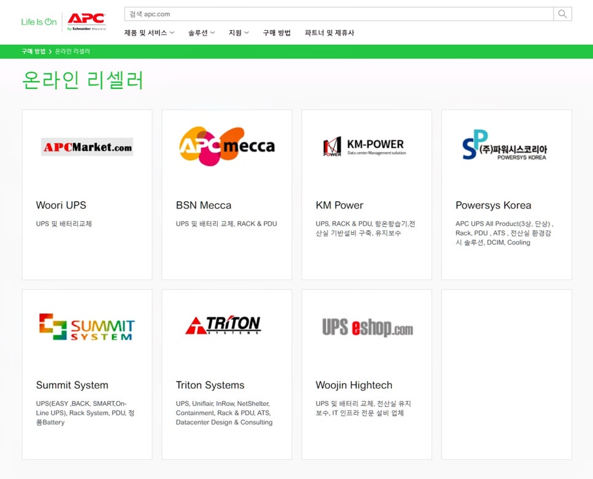This screenshot has height=479, width=593.
Task: Expand the 제품 및 서비스 menu
Action: (x=149, y=33)
